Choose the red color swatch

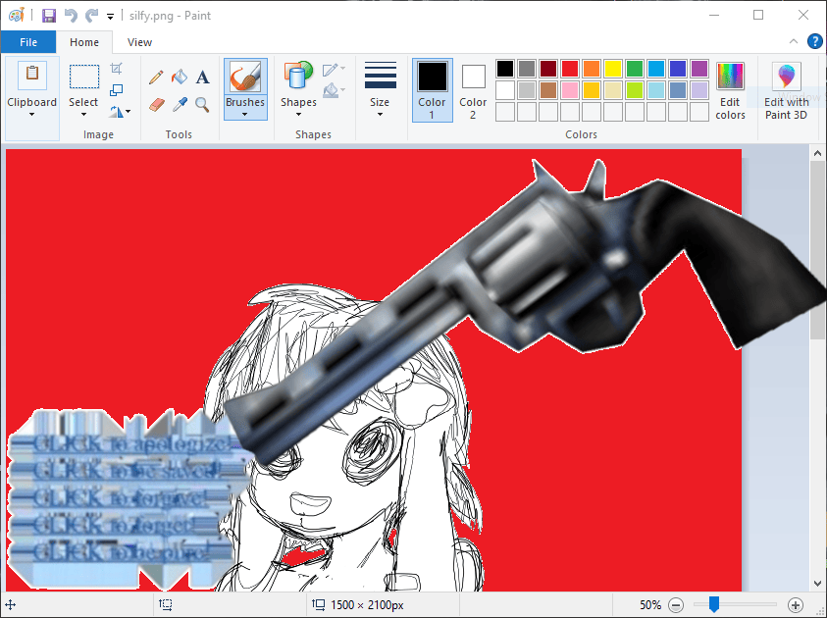[x=569, y=69]
